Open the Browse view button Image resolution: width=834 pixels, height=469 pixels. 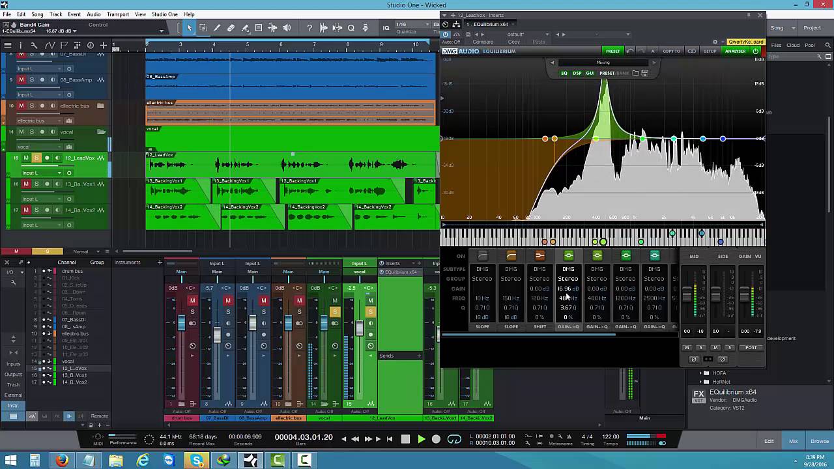[820, 441]
